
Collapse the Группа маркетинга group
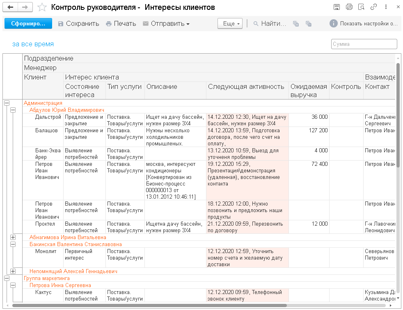click(7, 278)
